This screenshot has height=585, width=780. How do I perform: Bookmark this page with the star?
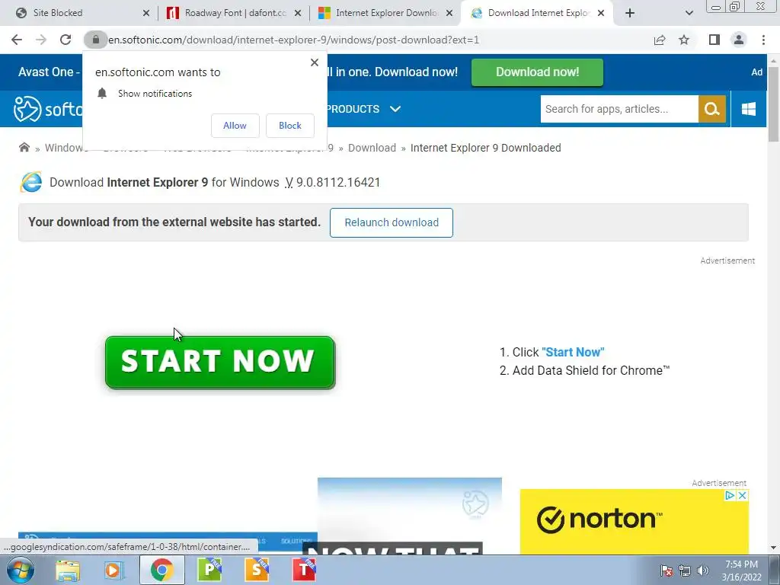(x=684, y=40)
